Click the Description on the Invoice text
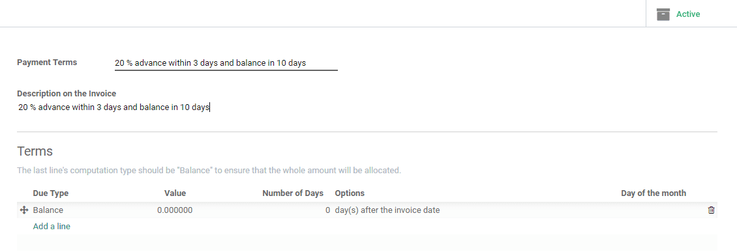737x252 pixels. (x=113, y=107)
